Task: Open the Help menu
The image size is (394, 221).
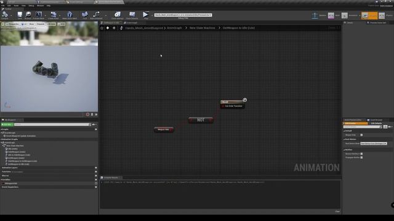Action: point(49,6)
